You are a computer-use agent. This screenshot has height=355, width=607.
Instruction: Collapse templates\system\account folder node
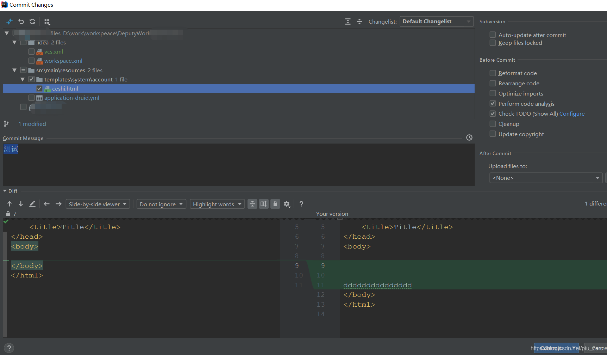23,79
